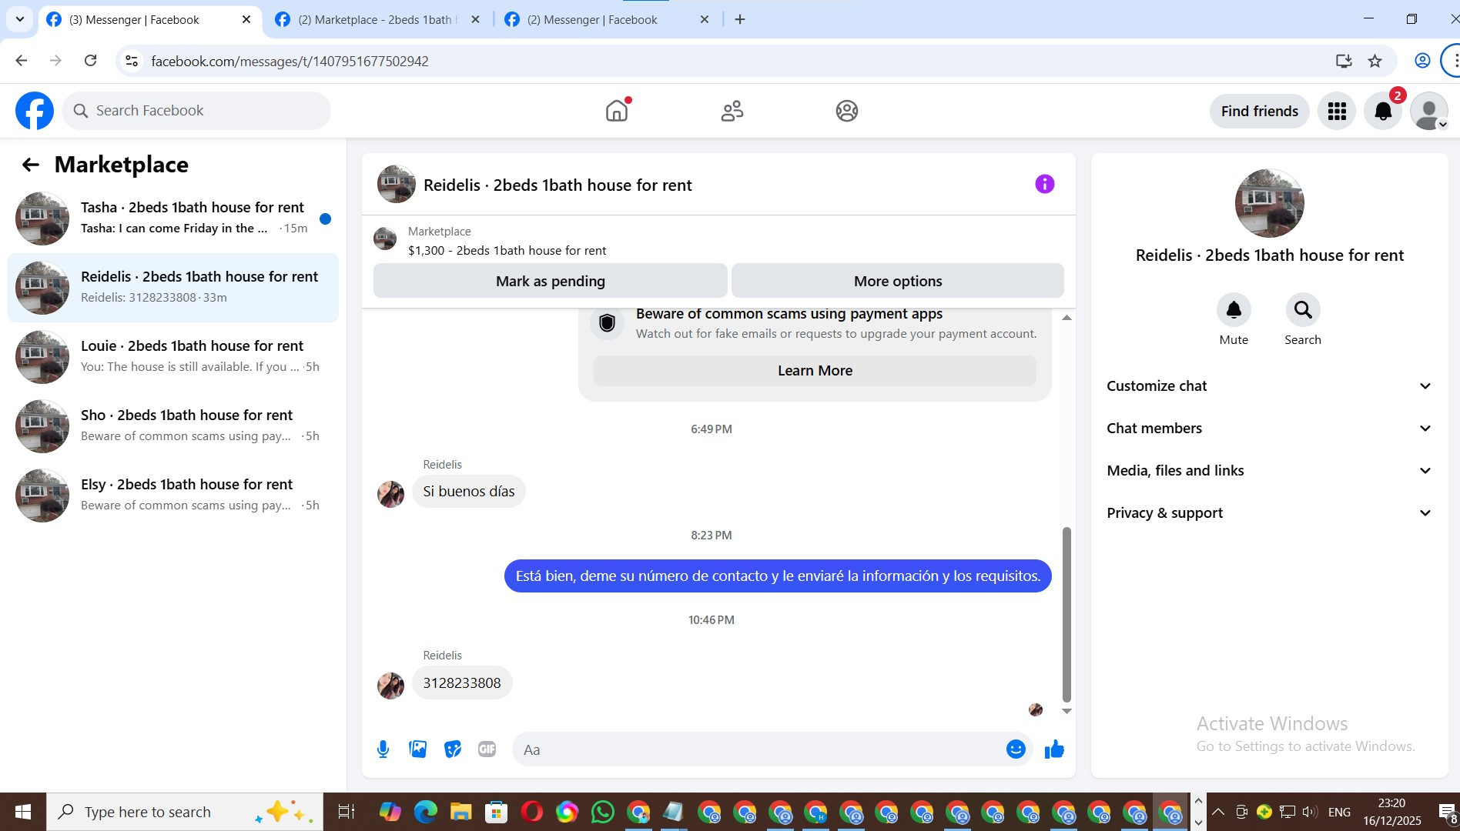Select Reideilis conversation in list
Image resolution: width=1460 pixels, height=831 pixels.
click(173, 287)
